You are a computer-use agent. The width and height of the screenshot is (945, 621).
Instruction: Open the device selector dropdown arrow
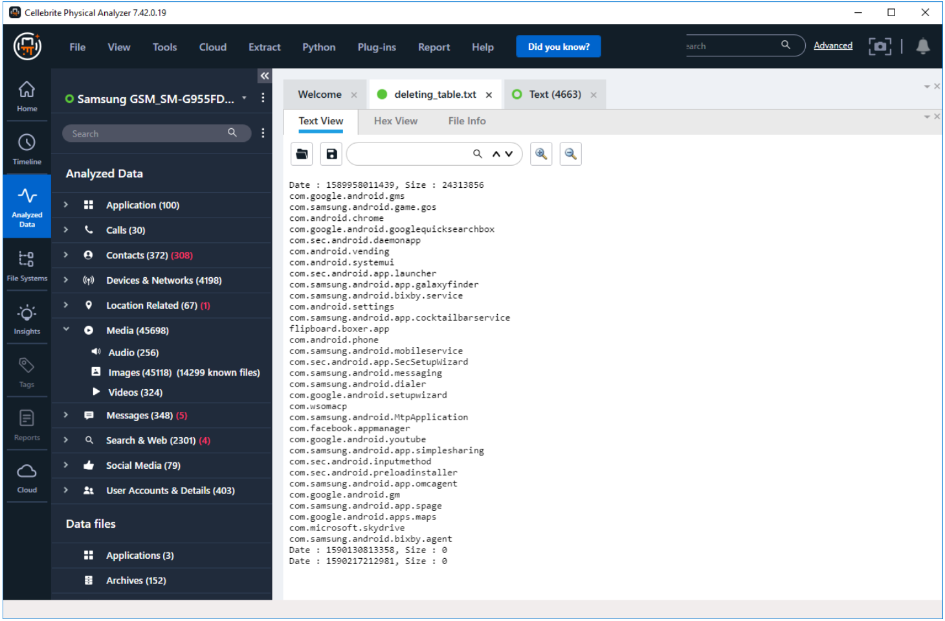point(245,98)
